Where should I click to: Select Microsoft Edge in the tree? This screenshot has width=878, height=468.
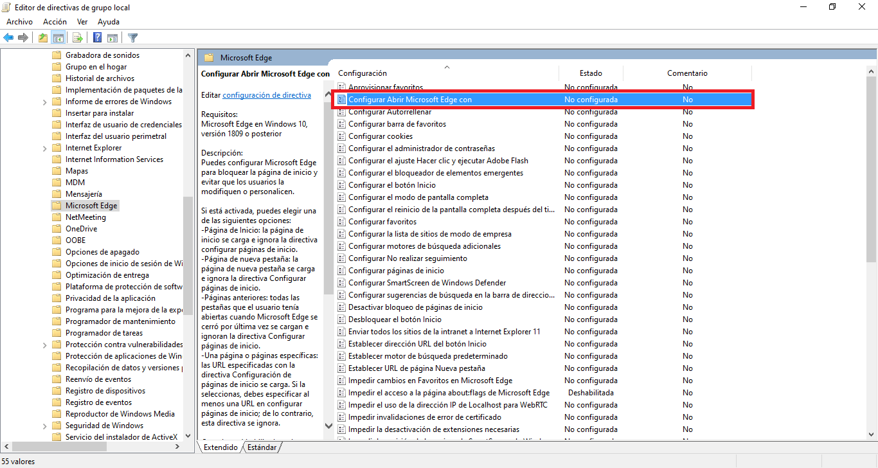pos(91,206)
